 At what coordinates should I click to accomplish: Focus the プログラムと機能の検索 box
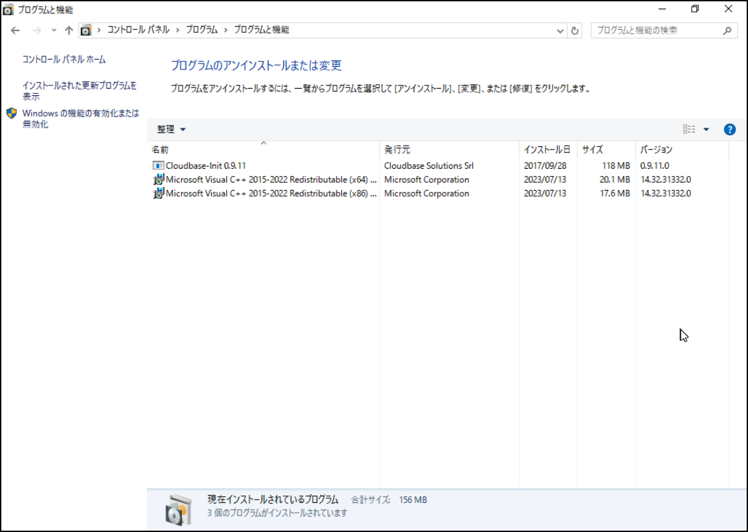tap(664, 30)
